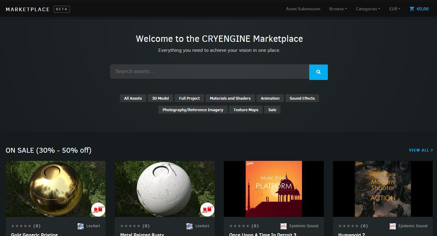The image size is (437, 236).
Task: Open Once Upon A Time In Detroit 3 title
Action: [x=263, y=234]
